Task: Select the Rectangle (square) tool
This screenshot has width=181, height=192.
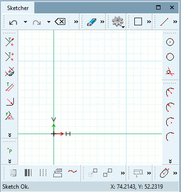Action: [138, 21]
